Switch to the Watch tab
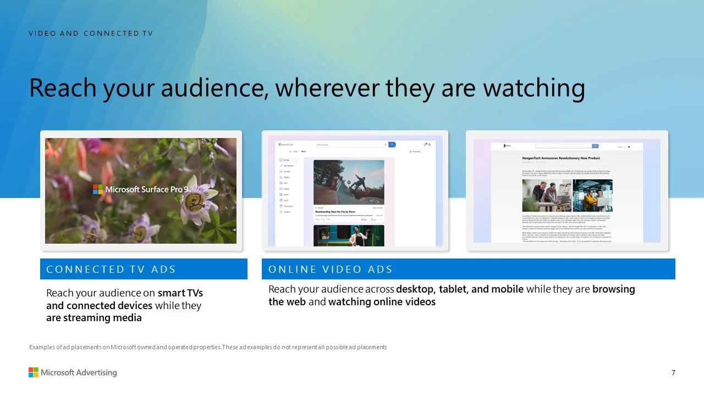 click(304, 151)
